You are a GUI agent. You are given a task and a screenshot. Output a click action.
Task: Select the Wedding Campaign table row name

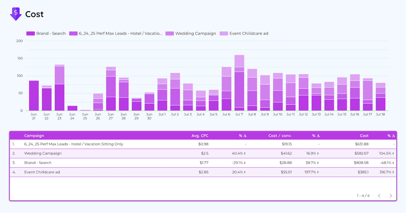pos(43,153)
